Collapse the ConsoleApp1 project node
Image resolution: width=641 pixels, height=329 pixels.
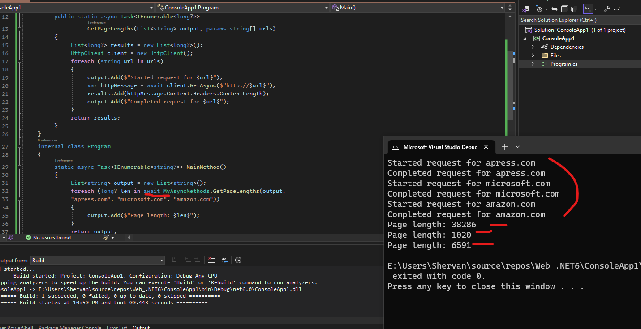(x=525, y=38)
